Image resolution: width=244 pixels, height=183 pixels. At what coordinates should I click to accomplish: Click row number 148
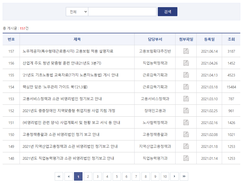(x=11, y=158)
